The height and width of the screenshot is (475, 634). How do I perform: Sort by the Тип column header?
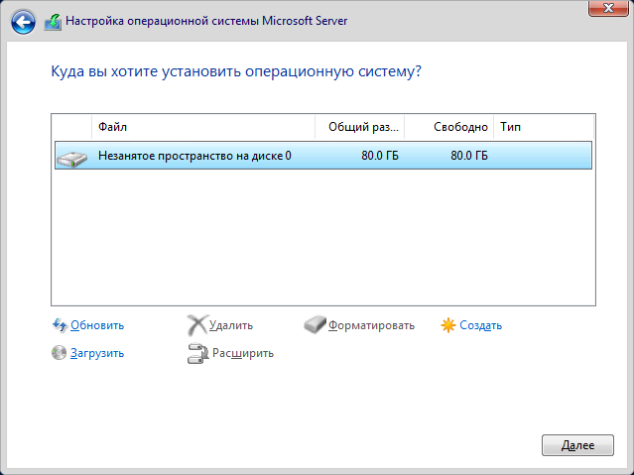point(544,127)
